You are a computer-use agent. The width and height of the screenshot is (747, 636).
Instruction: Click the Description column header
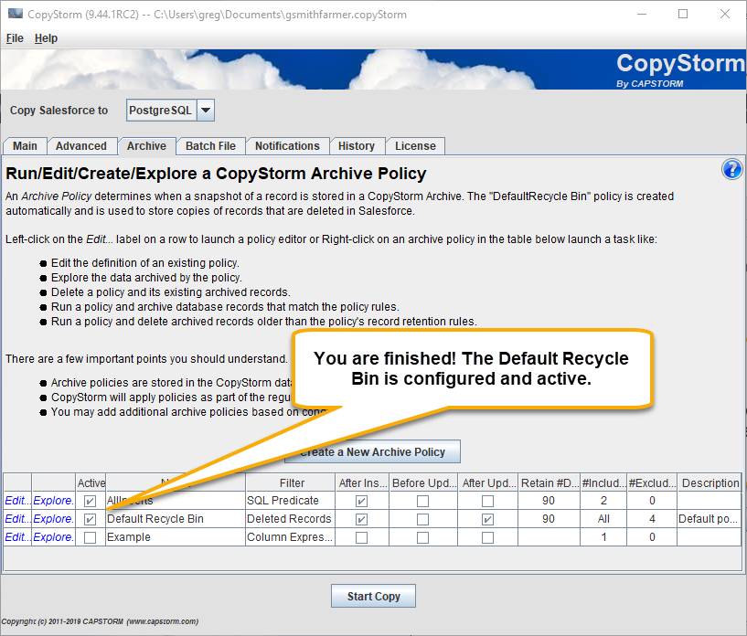point(710,482)
